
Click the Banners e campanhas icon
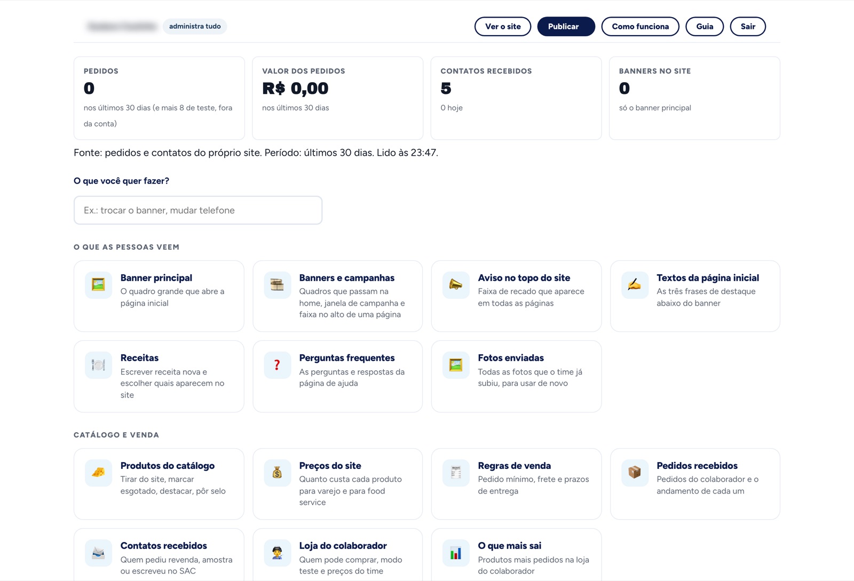click(277, 284)
